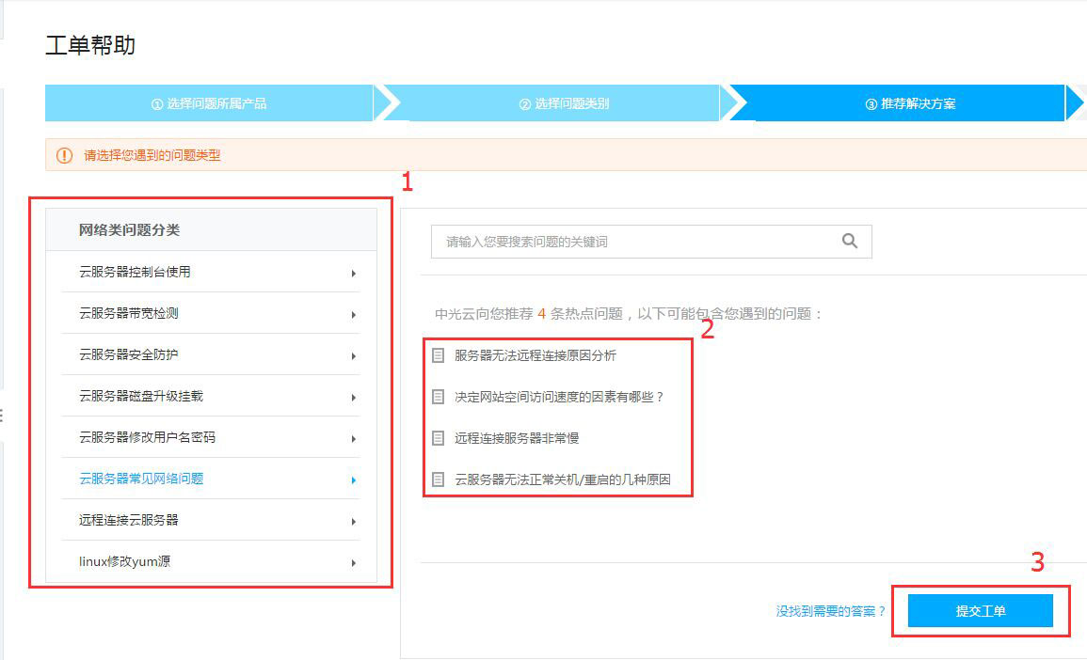Viewport: 1087px width, 660px height.
Task: Go to step 1 选择问题所属产品
Action: tap(209, 103)
